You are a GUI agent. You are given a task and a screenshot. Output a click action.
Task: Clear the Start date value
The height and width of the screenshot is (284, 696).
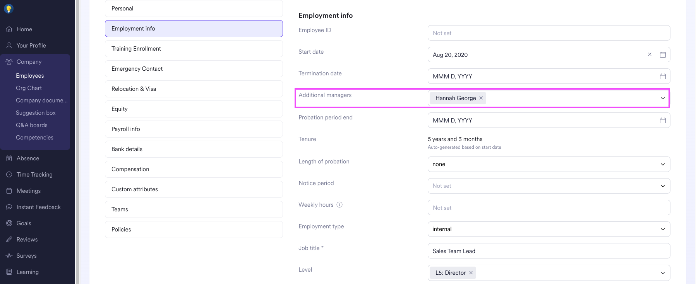tap(650, 54)
